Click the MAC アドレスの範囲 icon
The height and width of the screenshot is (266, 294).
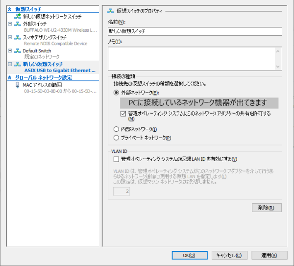click(x=18, y=85)
